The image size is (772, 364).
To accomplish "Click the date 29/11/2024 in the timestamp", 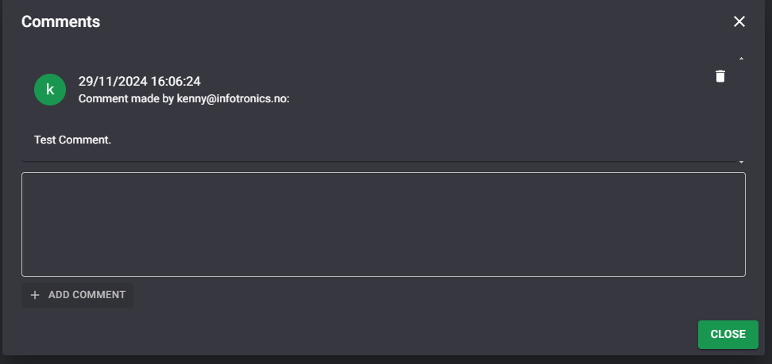I will pyautogui.click(x=111, y=81).
